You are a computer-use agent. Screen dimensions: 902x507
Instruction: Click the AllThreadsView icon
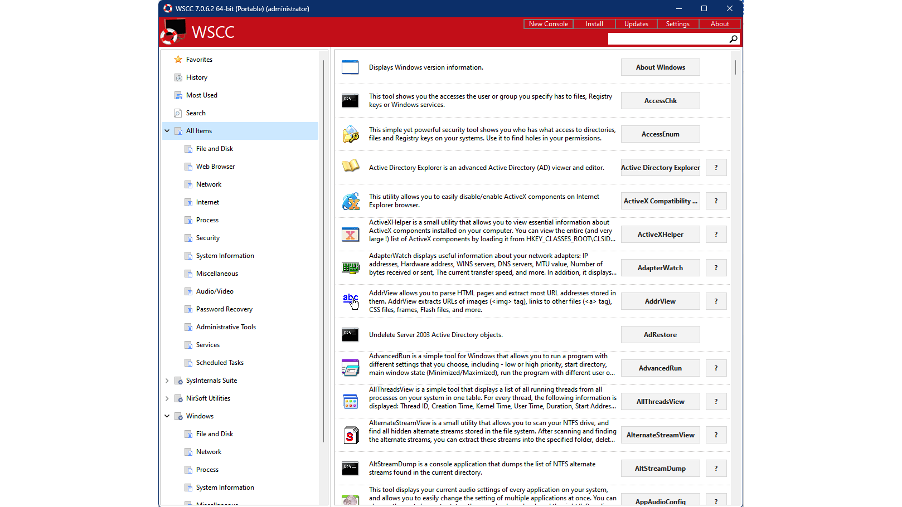tap(351, 402)
